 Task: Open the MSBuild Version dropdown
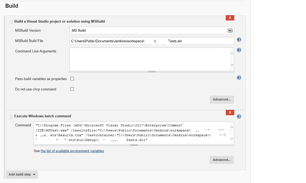point(151,31)
